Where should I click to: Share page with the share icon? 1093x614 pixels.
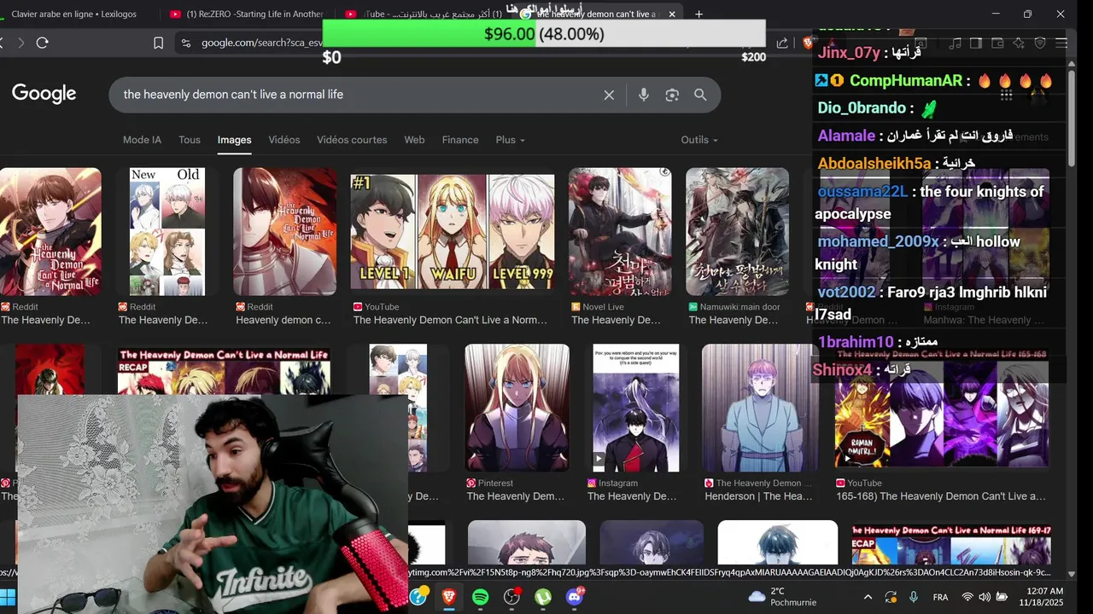(x=782, y=43)
